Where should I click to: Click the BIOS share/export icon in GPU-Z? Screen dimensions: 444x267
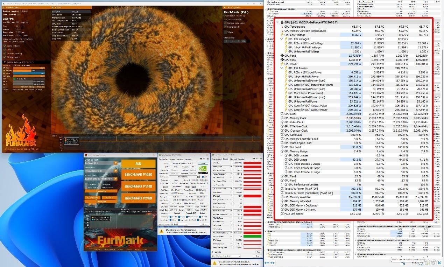pyautogui.click(x=199, y=177)
